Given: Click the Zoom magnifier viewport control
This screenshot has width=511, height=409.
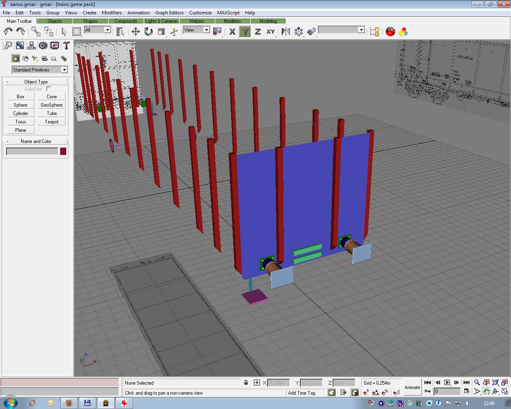Looking at the screenshot, I should click(477, 383).
